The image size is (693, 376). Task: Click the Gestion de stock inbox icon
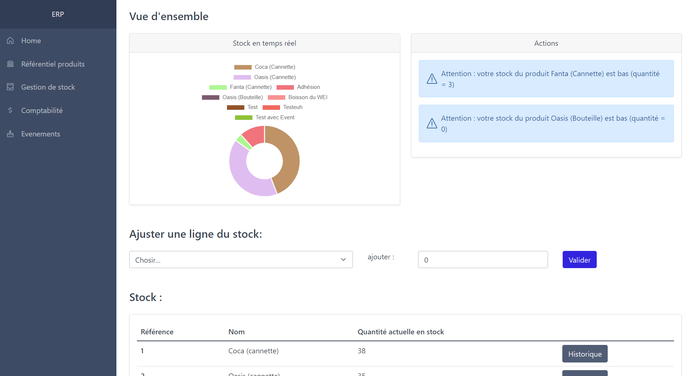10,87
